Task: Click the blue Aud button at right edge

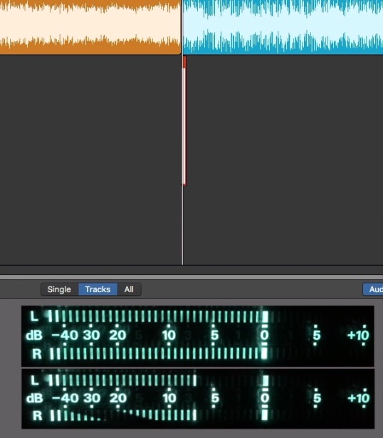Action: tap(373, 289)
